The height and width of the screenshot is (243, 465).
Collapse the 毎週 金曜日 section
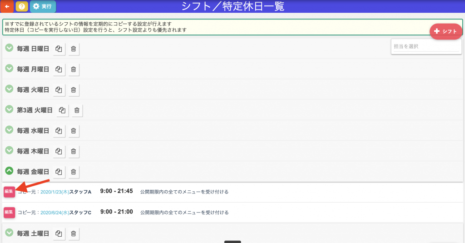pyautogui.click(x=9, y=171)
